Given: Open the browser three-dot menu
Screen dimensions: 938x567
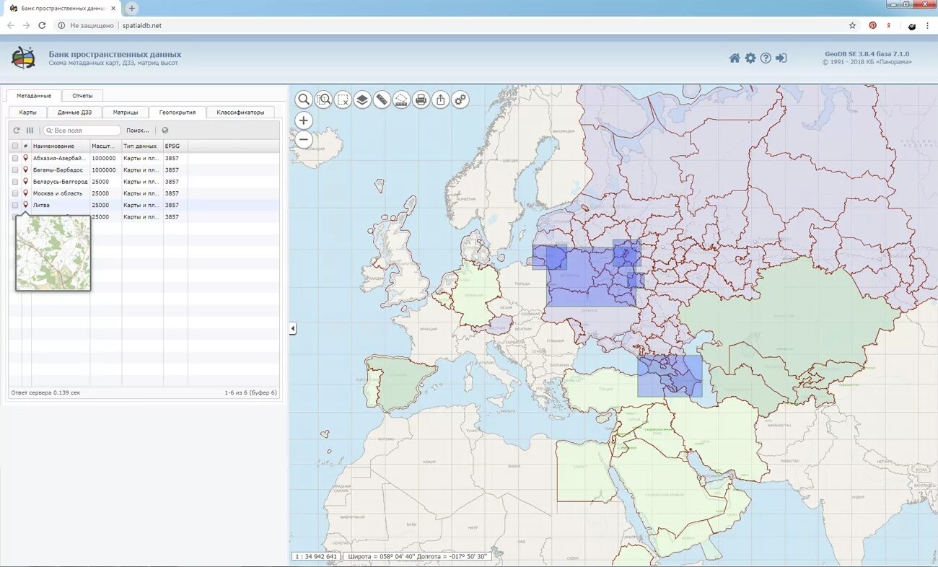Looking at the screenshot, I should click(x=927, y=25).
